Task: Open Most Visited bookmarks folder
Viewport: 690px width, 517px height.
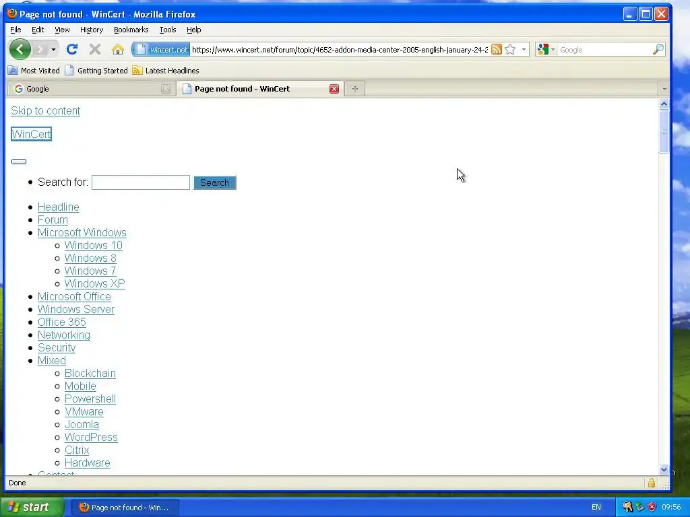Action: 34,70
